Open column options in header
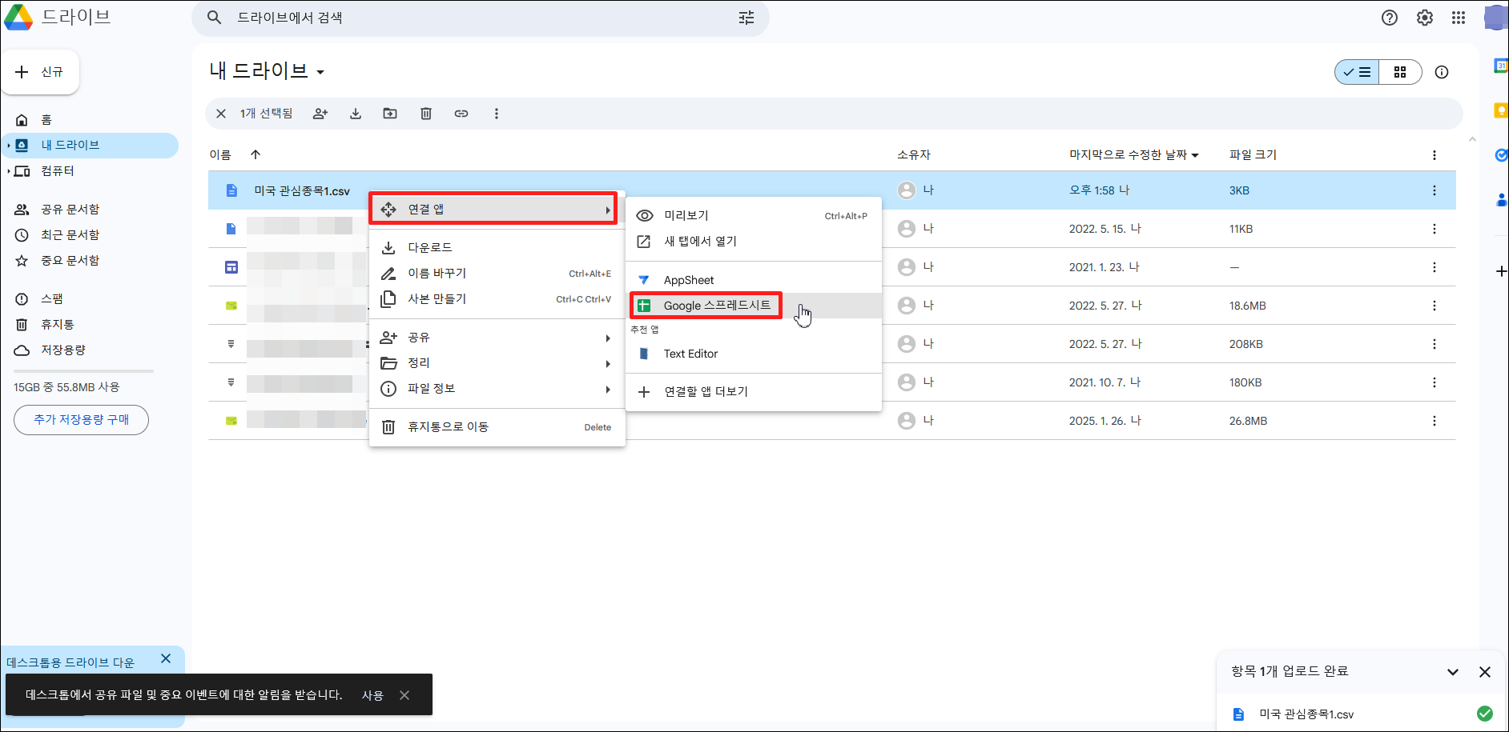This screenshot has width=1509, height=732. click(1434, 155)
